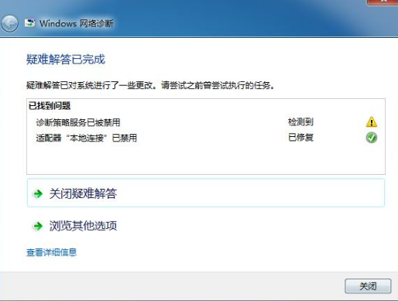Select the row 适配器 "本地连接" 已禁用

pyautogui.click(x=206, y=138)
